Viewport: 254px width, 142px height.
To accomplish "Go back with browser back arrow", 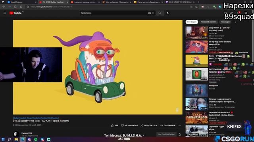I will click(4, 7).
